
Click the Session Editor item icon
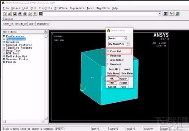point(4,59)
